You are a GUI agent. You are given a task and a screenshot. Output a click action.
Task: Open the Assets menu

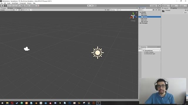[9, 3]
